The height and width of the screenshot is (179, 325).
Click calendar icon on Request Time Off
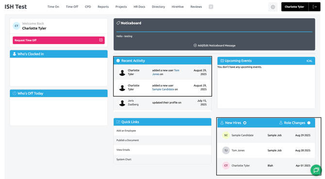tap(101, 40)
